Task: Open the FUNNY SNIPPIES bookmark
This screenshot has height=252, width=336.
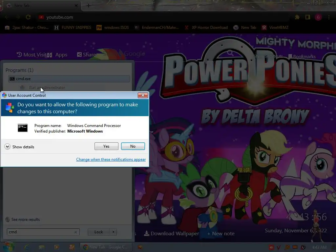Action: [73, 28]
